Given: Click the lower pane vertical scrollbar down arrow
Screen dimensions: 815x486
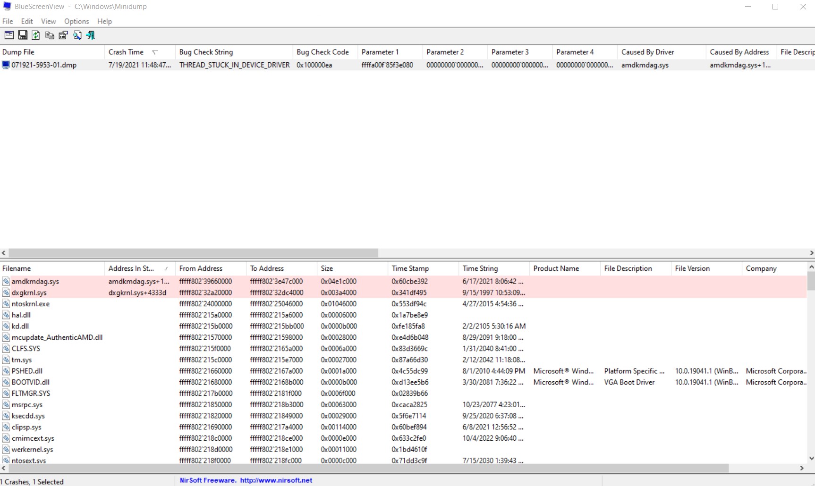Looking at the screenshot, I should [811, 458].
